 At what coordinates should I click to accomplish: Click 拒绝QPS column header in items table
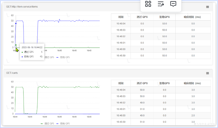pyautogui.click(x=164, y=17)
